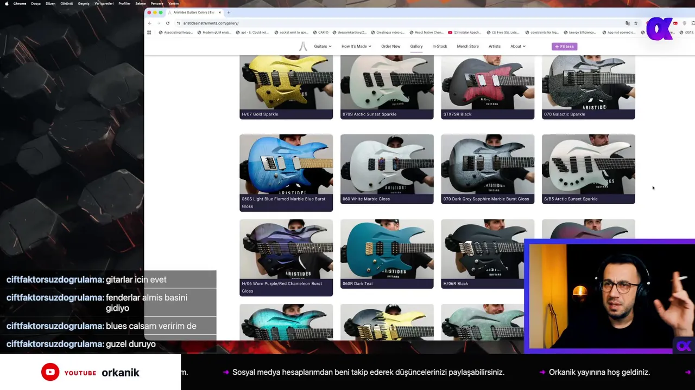Click chat message 'blues calsam veririm de'
Viewport: 695px width, 390px height.
pos(151,326)
